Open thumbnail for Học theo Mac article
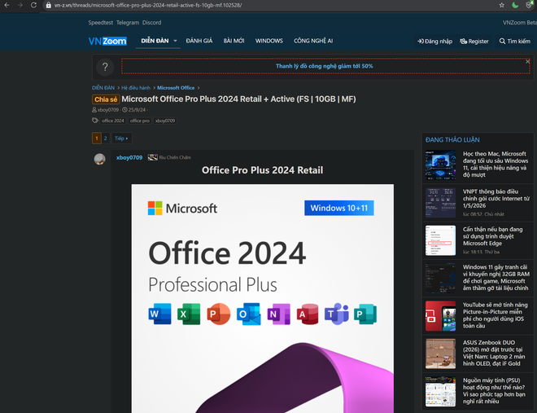 [x=440, y=165]
